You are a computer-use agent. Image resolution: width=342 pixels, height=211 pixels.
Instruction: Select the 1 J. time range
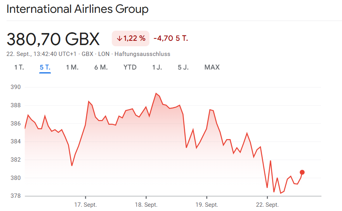[157, 67]
